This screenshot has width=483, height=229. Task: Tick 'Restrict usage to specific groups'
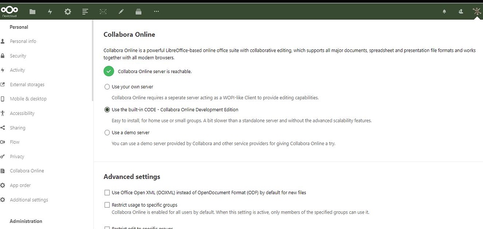[107, 205]
